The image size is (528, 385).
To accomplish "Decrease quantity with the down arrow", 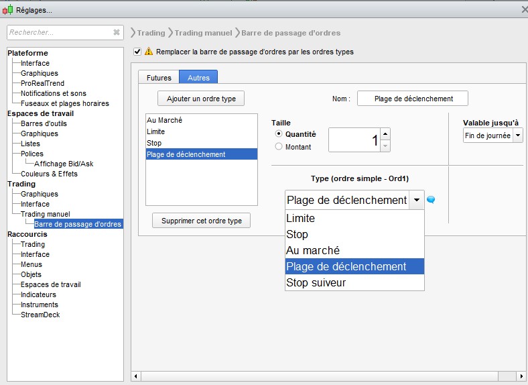I will (x=385, y=146).
